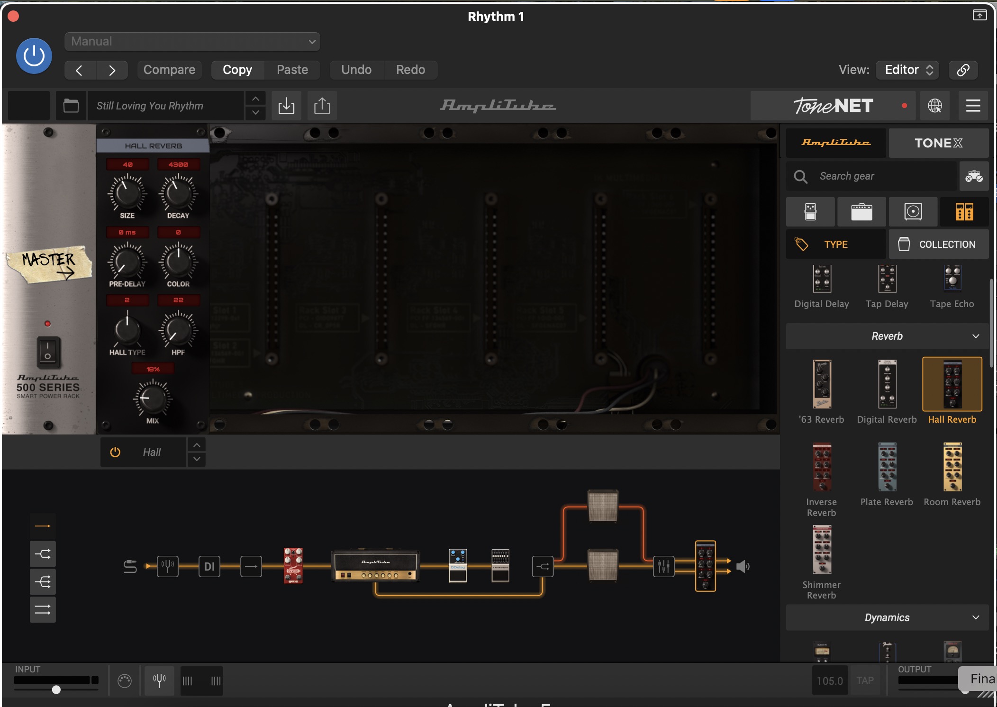Click the Compare button
This screenshot has width=997, height=707.
pyautogui.click(x=169, y=70)
